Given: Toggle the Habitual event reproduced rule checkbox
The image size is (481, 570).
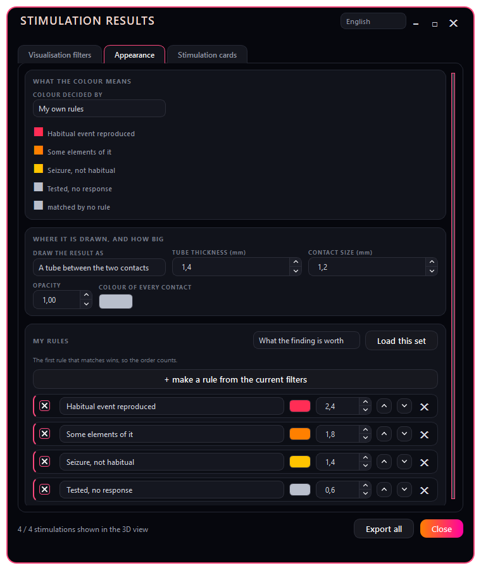Looking at the screenshot, I should pos(45,406).
